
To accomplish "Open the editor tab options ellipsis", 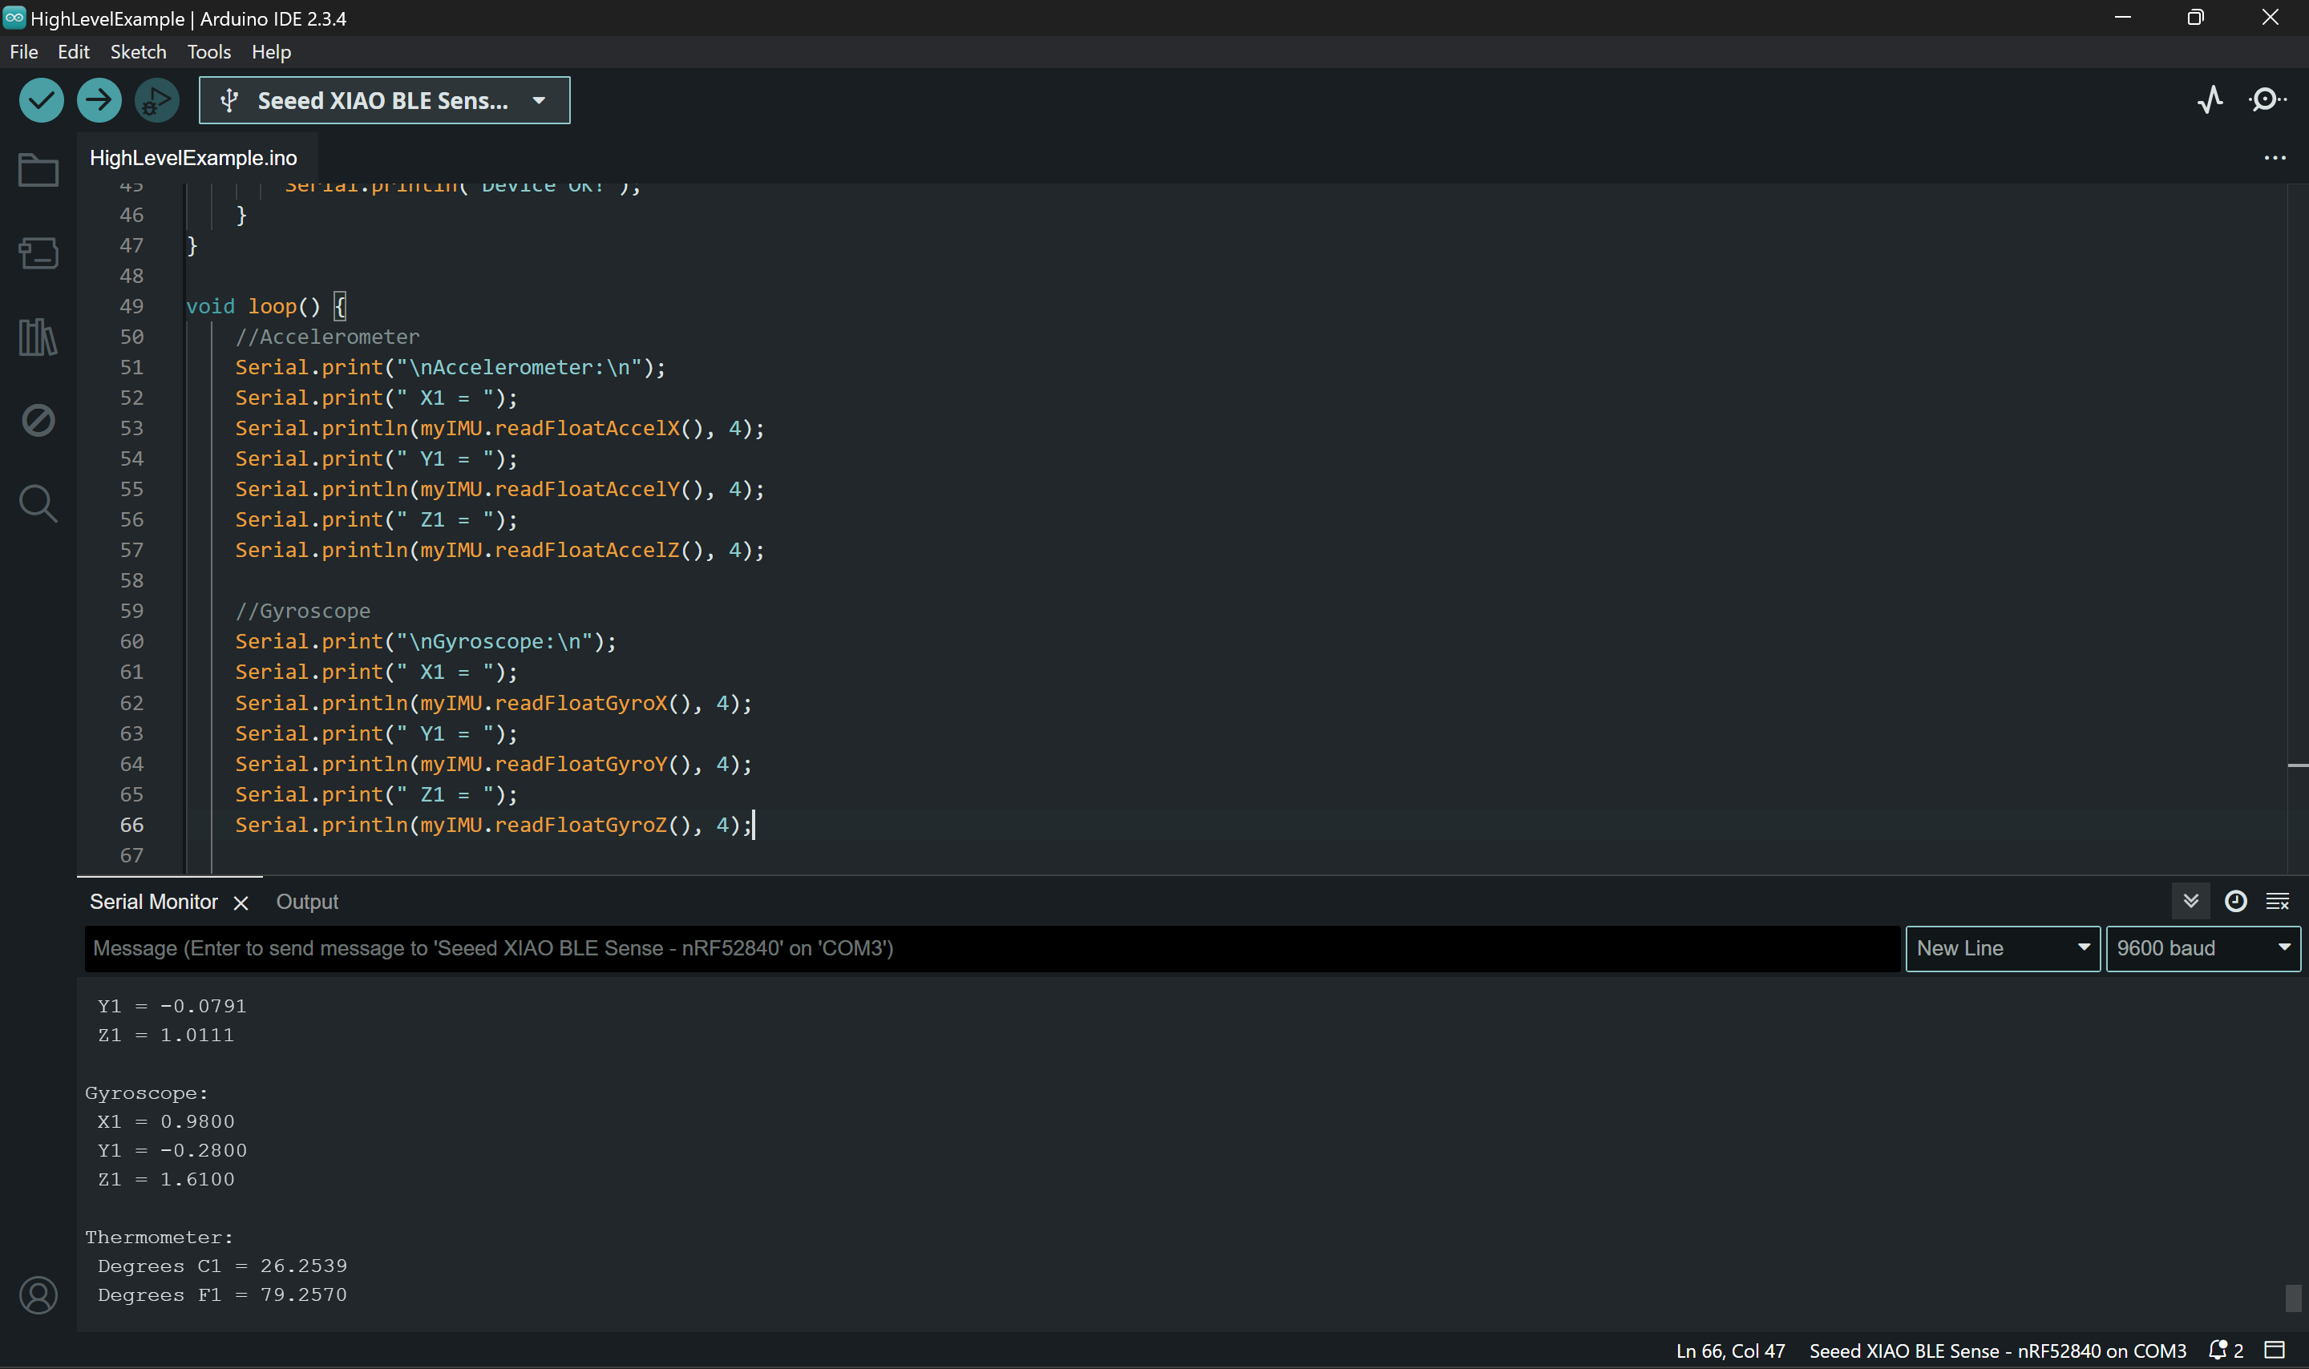I will click(2274, 158).
